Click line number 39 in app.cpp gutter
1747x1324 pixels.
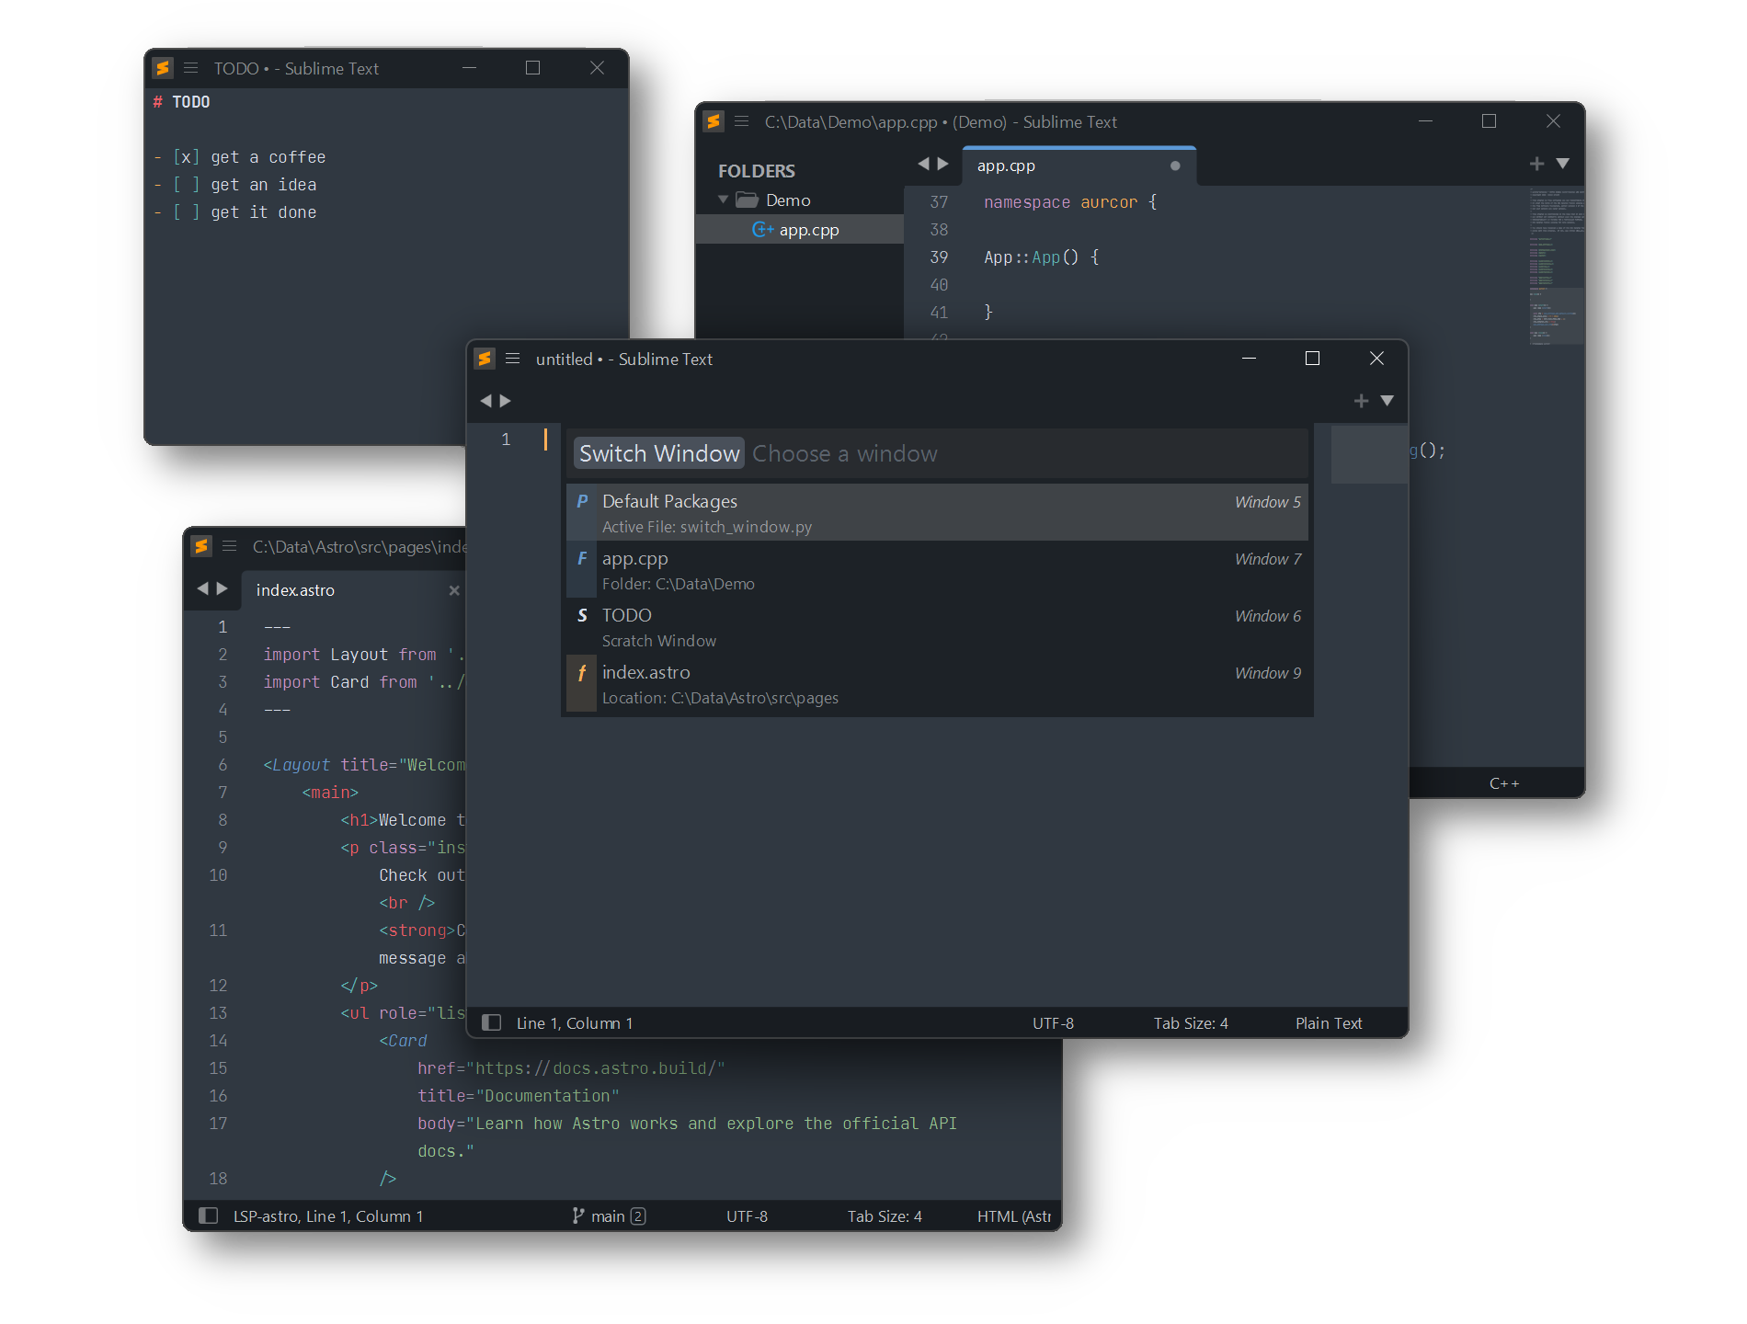click(x=939, y=257)
